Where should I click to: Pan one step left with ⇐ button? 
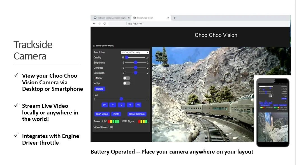pyautogui.click(x=112, y=105)
